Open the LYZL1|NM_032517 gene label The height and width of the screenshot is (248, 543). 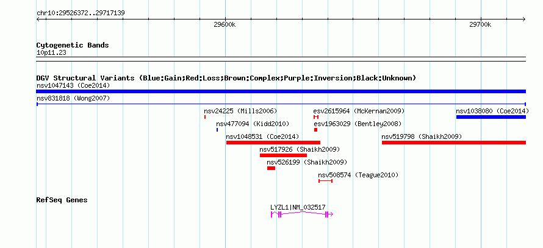click(x=298, y=208)
